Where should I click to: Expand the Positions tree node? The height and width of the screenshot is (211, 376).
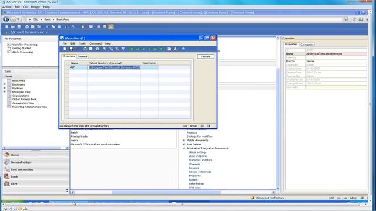(4, 88)
